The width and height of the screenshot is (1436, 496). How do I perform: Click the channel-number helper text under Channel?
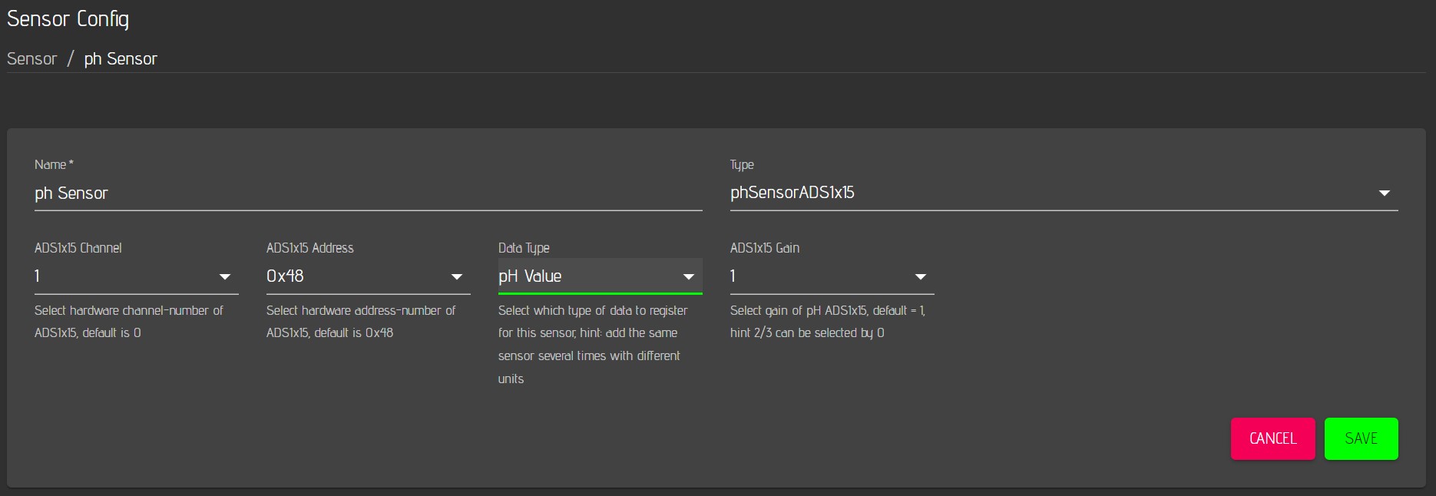[129, 322]
